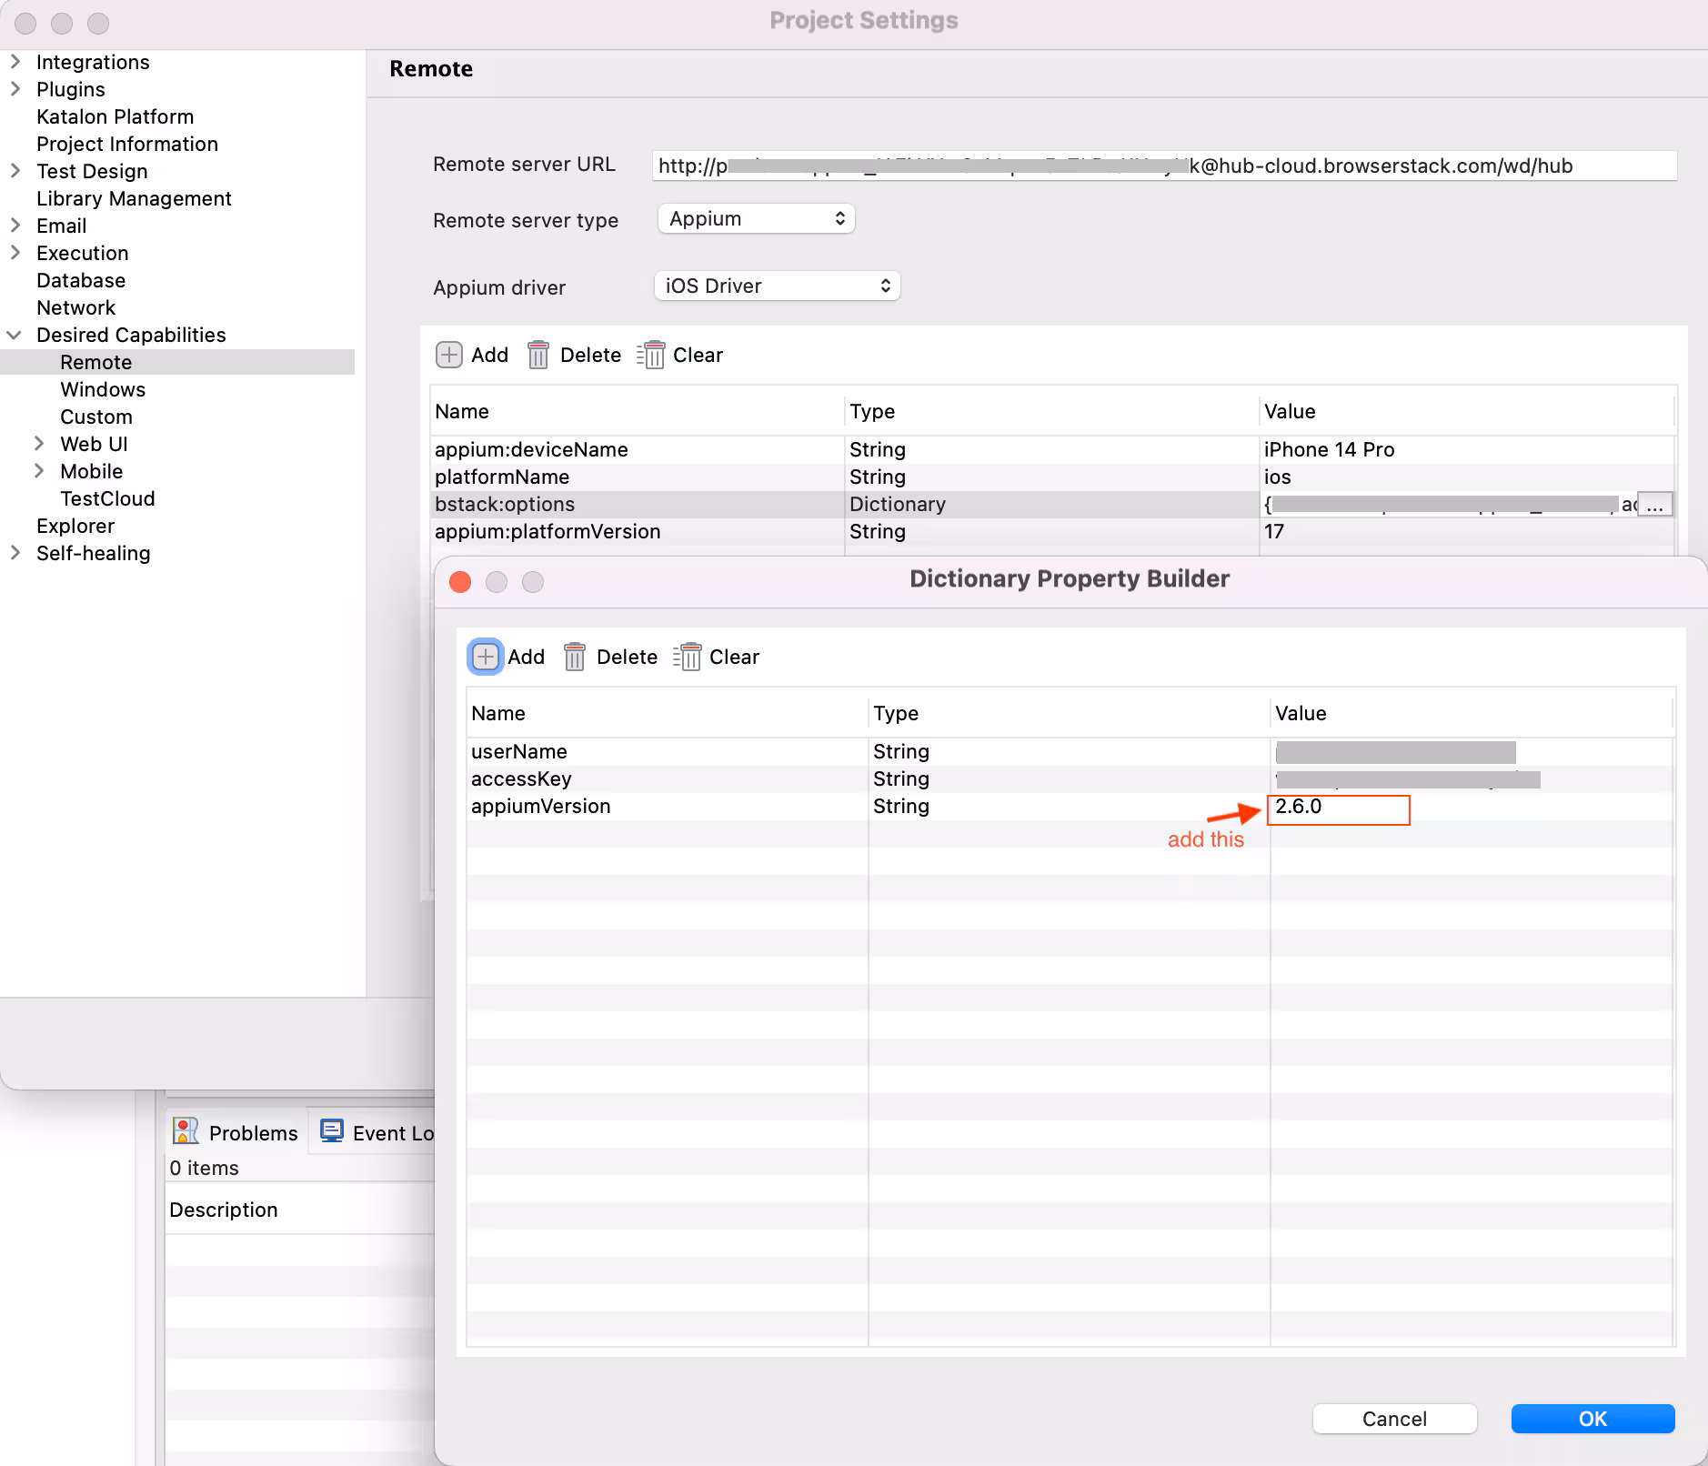Switch to the Event Log tab
This screenshot has height=1466, width=1708.
tap(377, 1132)
